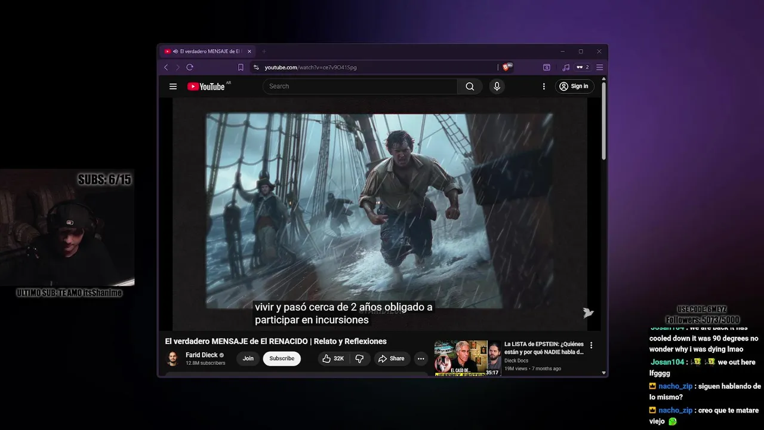This screenshot has height=430, width=764.
Task: Click the page vertical scrollbar thumb
Action: pyautogui.click(x=604, y=121)
